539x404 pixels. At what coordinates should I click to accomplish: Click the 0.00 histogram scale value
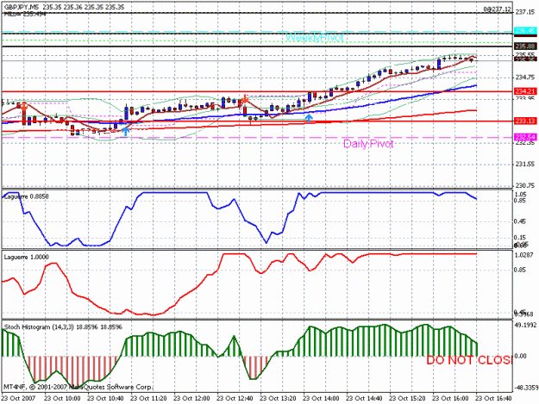(520, 356)
